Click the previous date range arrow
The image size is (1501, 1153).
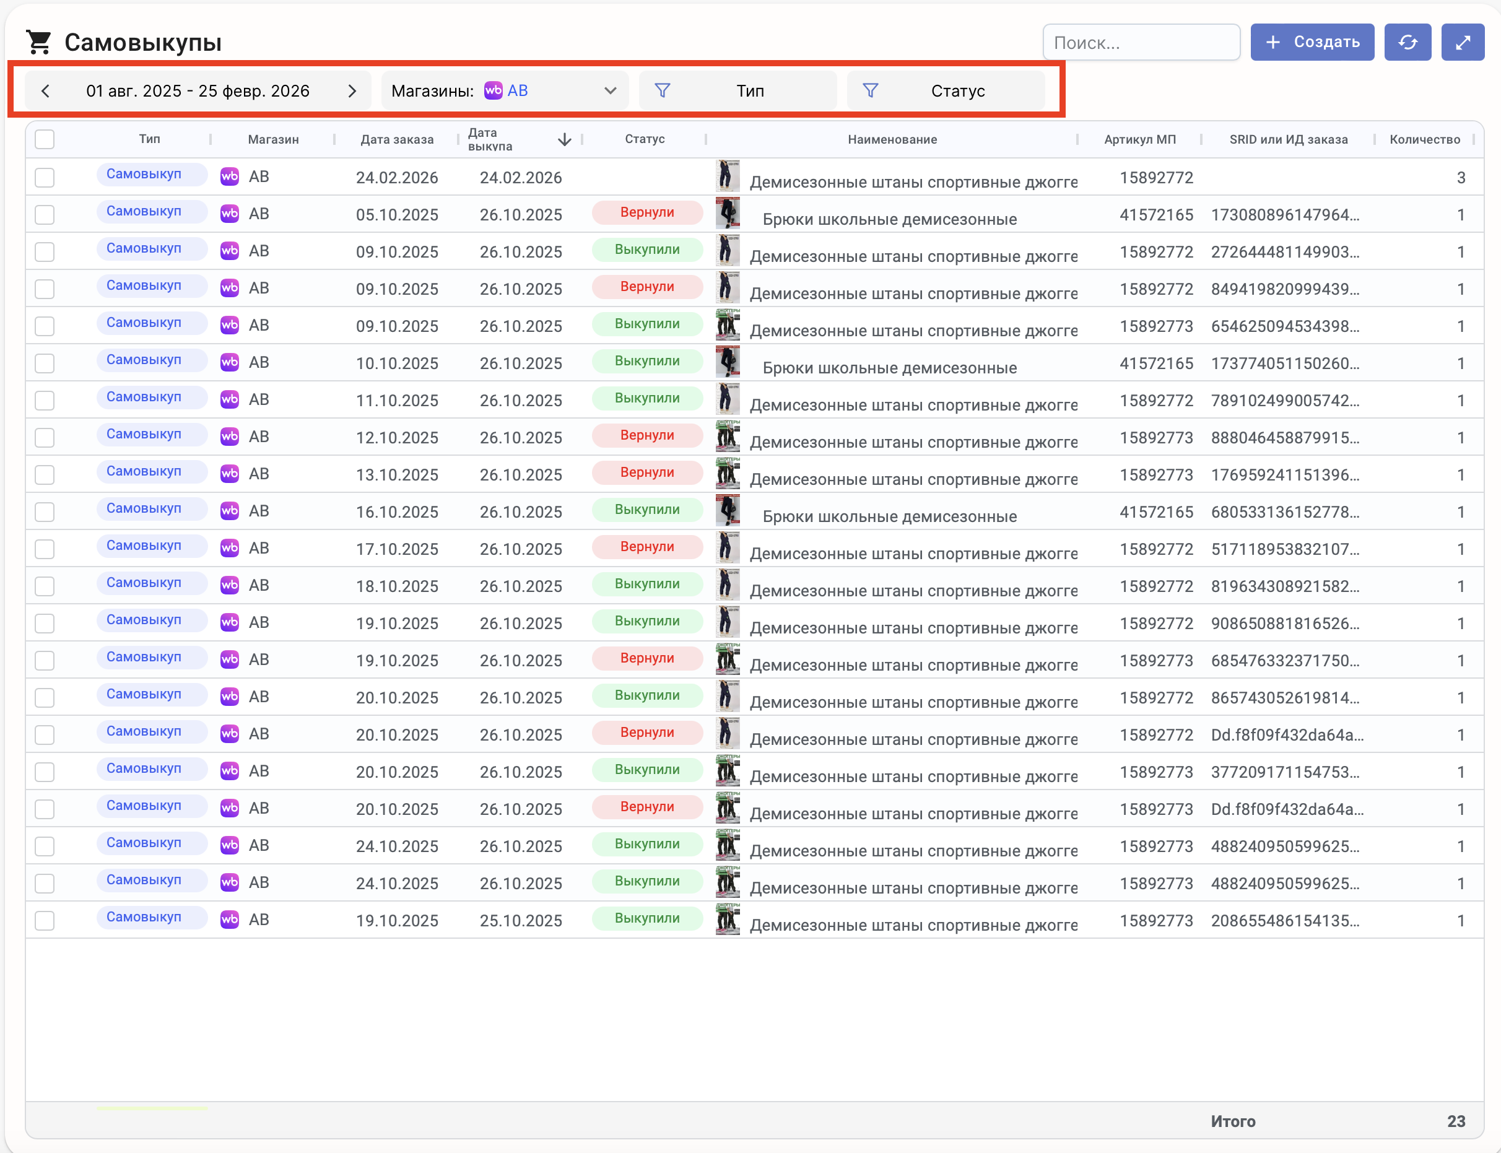[x=45, y=90]
